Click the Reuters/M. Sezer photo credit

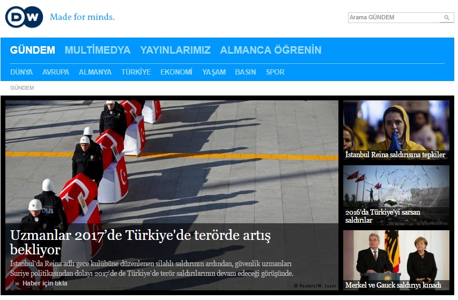[x=315, y=286]
